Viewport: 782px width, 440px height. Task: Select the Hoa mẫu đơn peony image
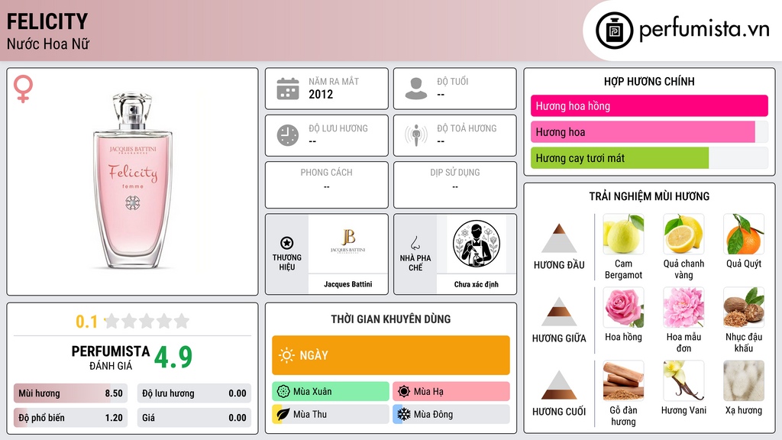click(683, 308)
